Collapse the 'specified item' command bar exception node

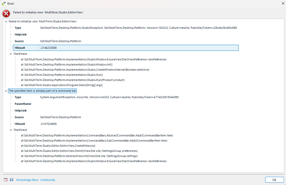[6, 91]
